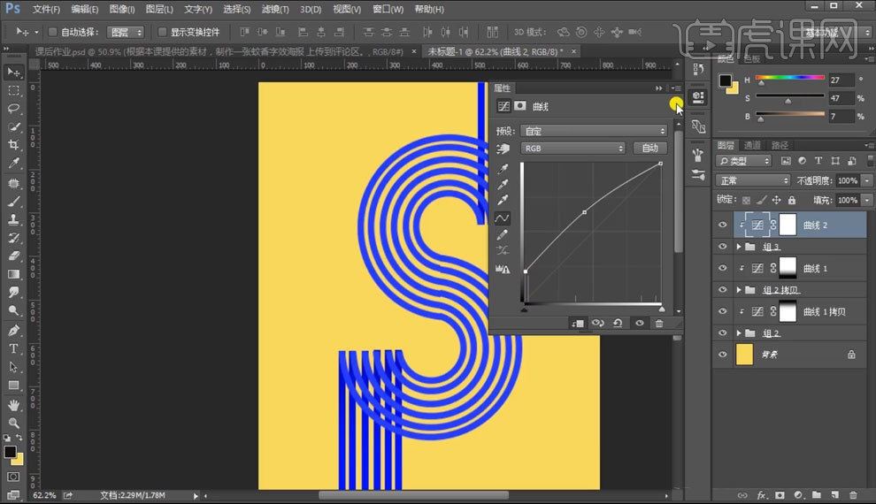Click the 曲线 2 layer mask thumbnail
The width and height of the screenshot is (876, 504).
tap(788, 225)
